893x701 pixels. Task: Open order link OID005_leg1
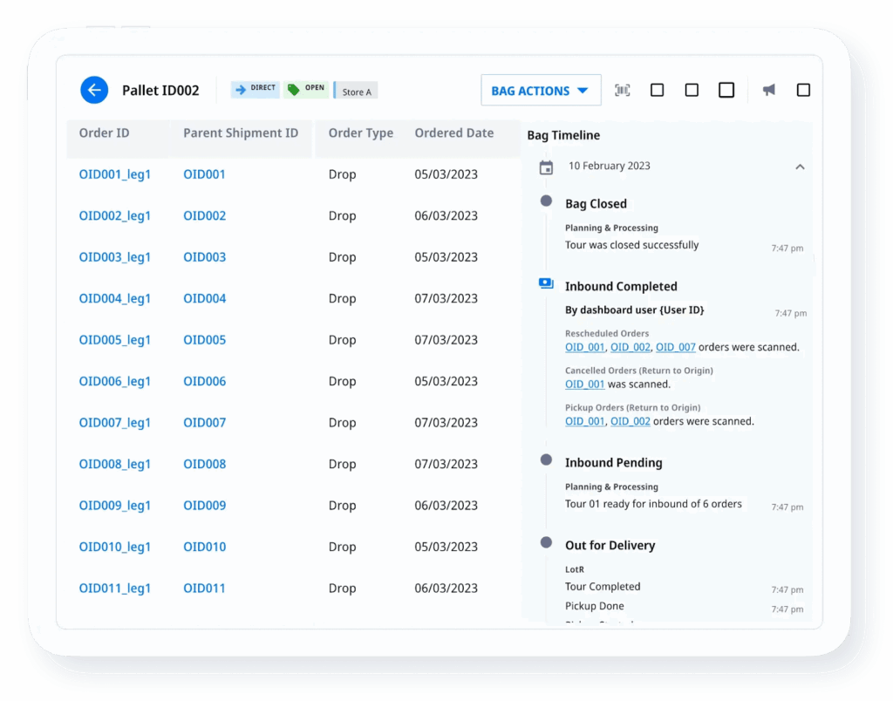(x=114, y=340)
